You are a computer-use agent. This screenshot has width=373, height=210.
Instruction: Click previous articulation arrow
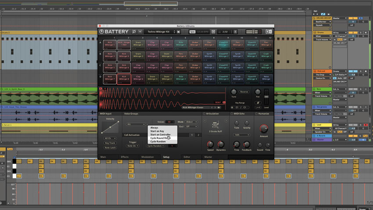(x=205, y=121)
